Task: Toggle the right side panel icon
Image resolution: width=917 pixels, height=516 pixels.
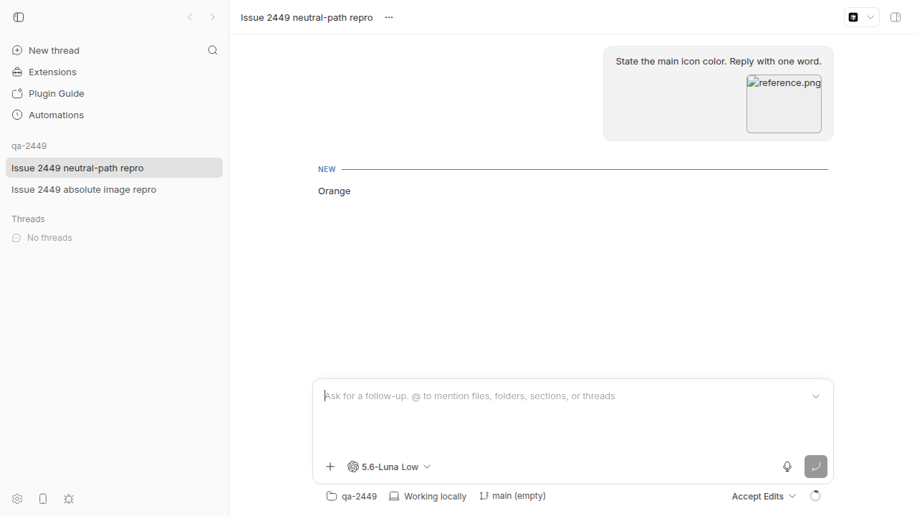Action: (896, 17)
